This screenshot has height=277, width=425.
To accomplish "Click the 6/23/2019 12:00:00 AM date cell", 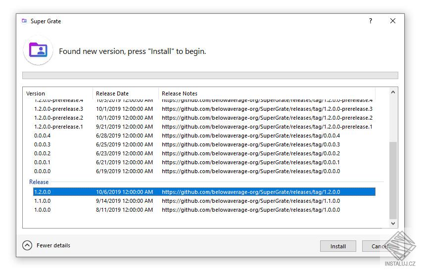I will (x=124, y=153).
